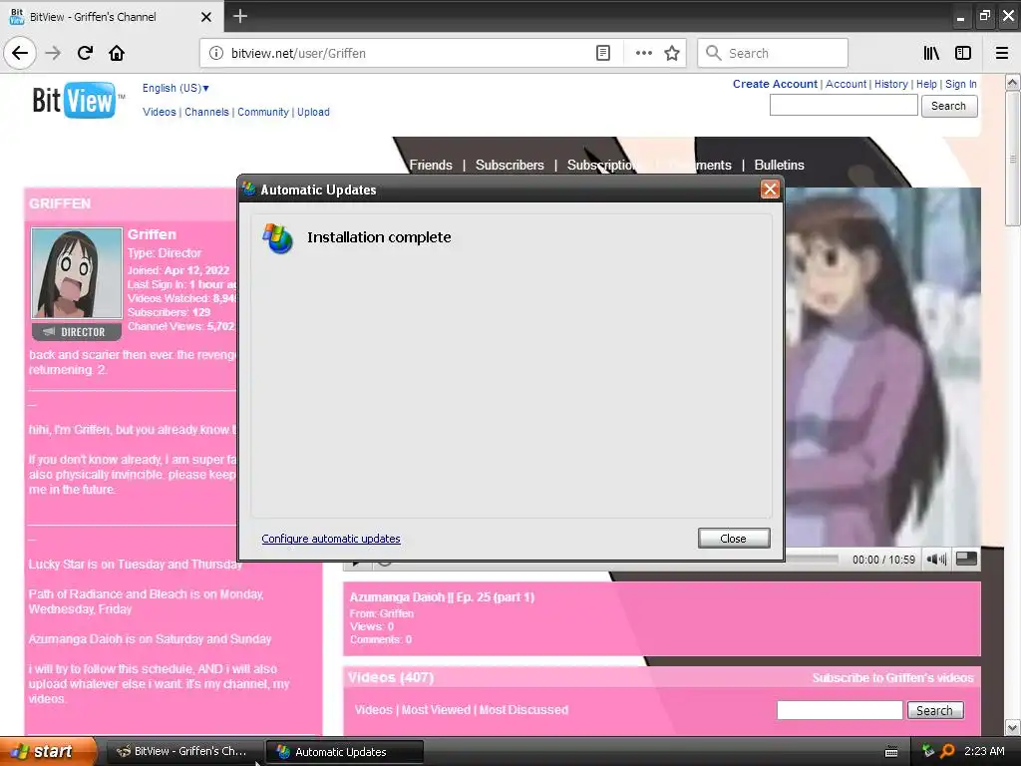Click Create Account link
The height and width of the screenshot is (766, 1021).
[x=775, y=84]
